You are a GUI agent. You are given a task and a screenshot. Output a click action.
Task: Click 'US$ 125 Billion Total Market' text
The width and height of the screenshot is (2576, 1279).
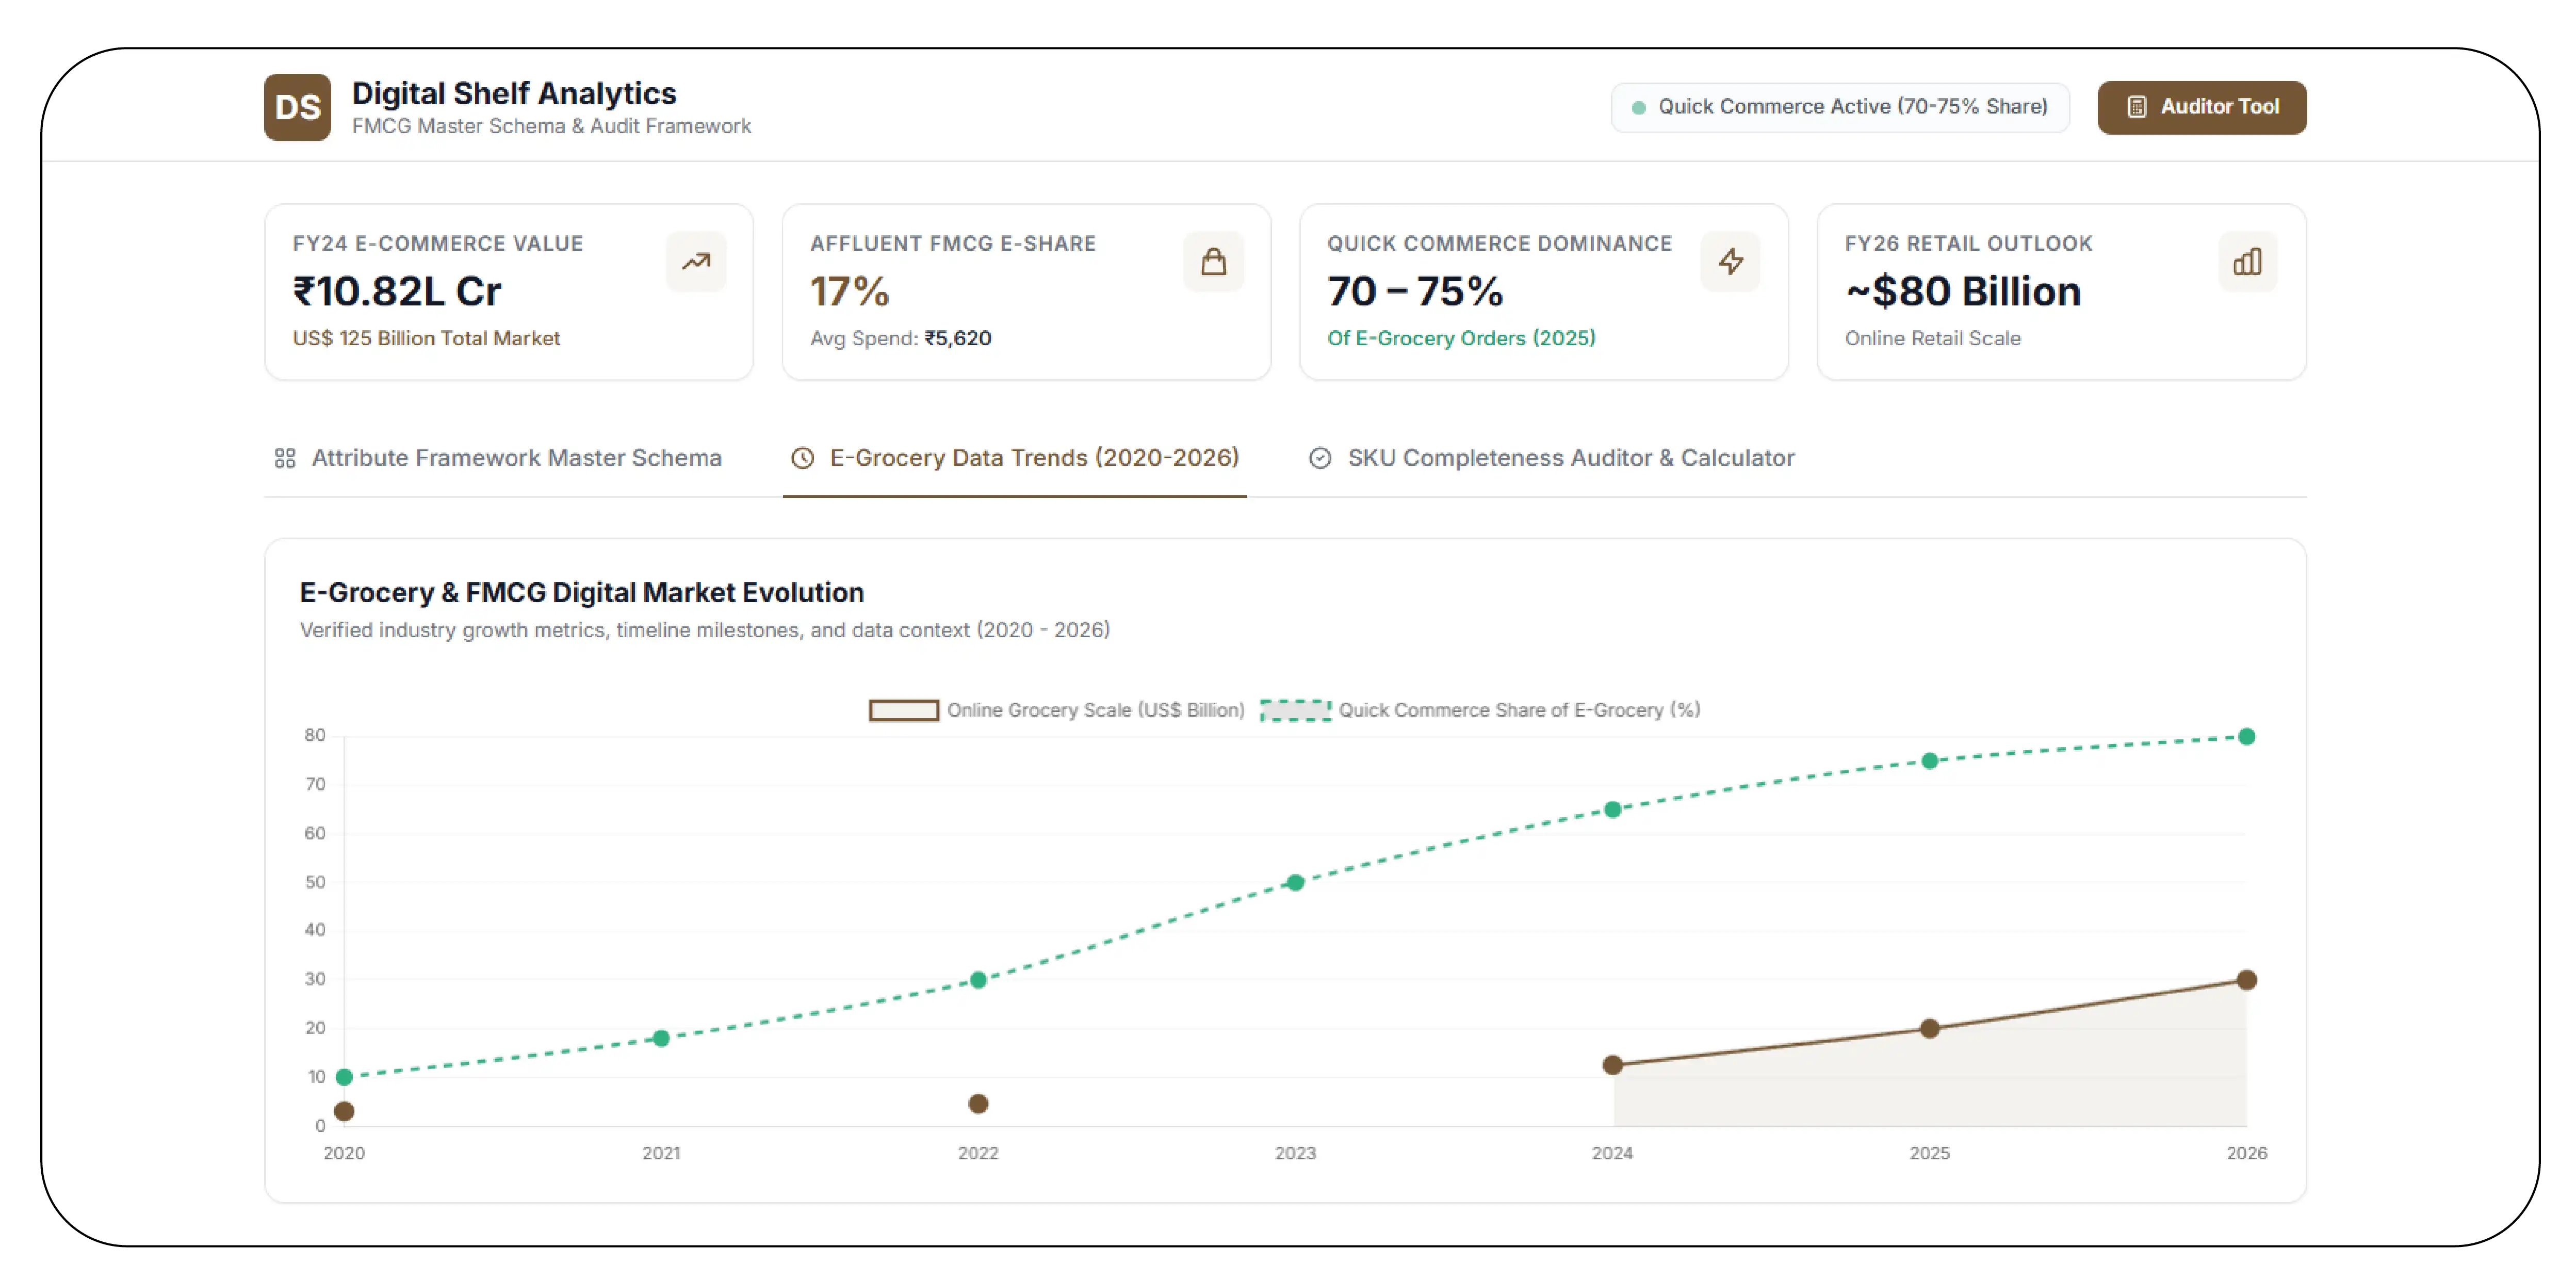pyautogui.click(x=426, y=339)
